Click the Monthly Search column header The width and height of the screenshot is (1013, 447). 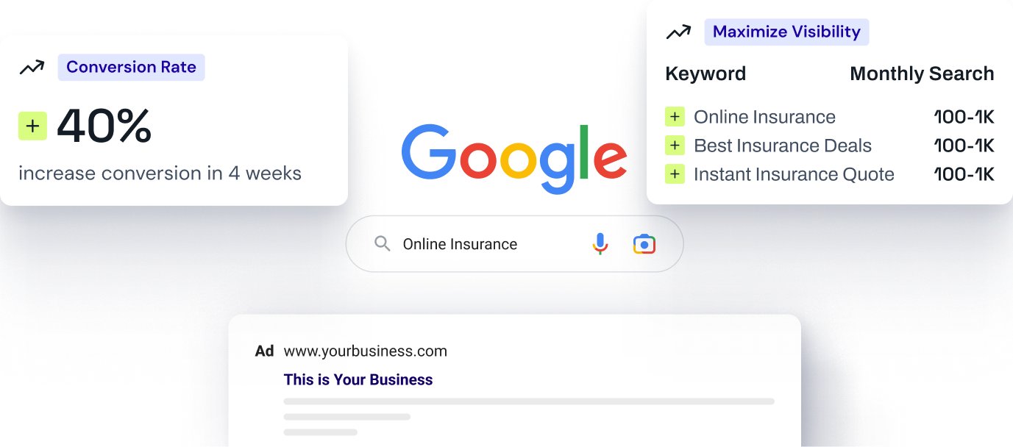(922, 74)
